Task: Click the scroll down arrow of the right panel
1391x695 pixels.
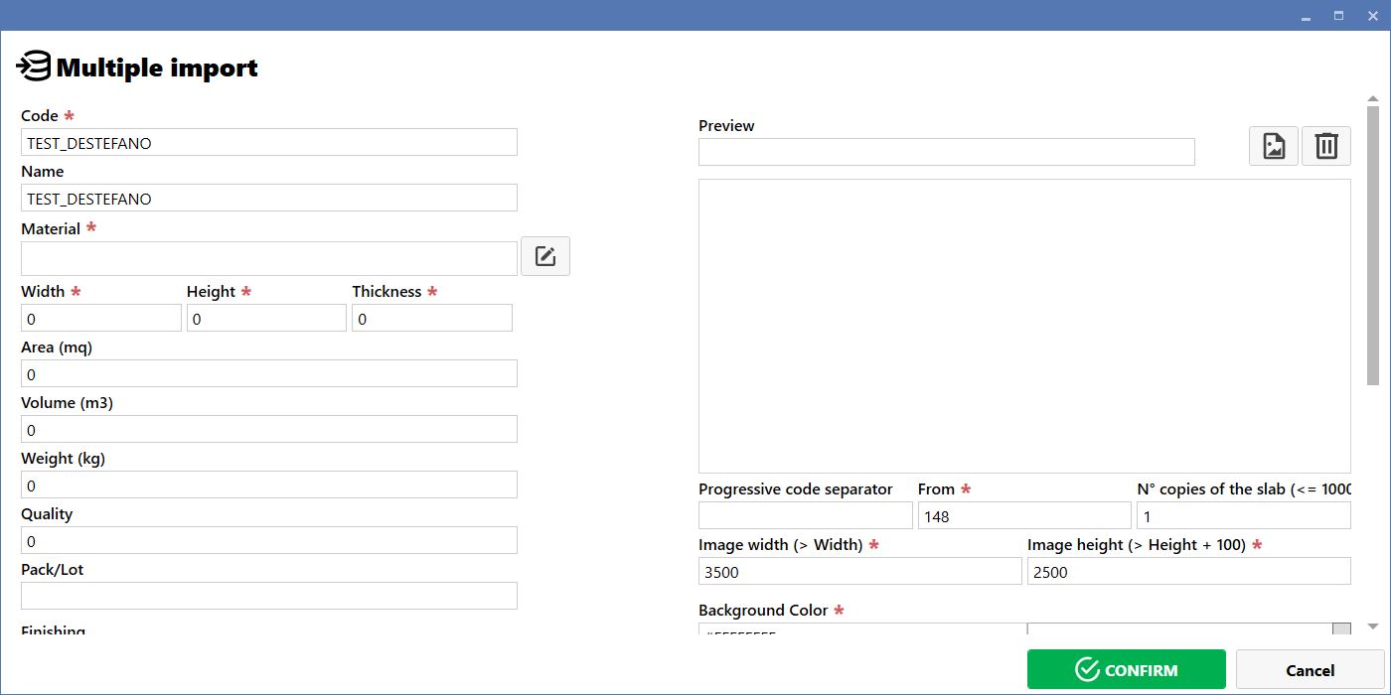Action: (1373, 626)
